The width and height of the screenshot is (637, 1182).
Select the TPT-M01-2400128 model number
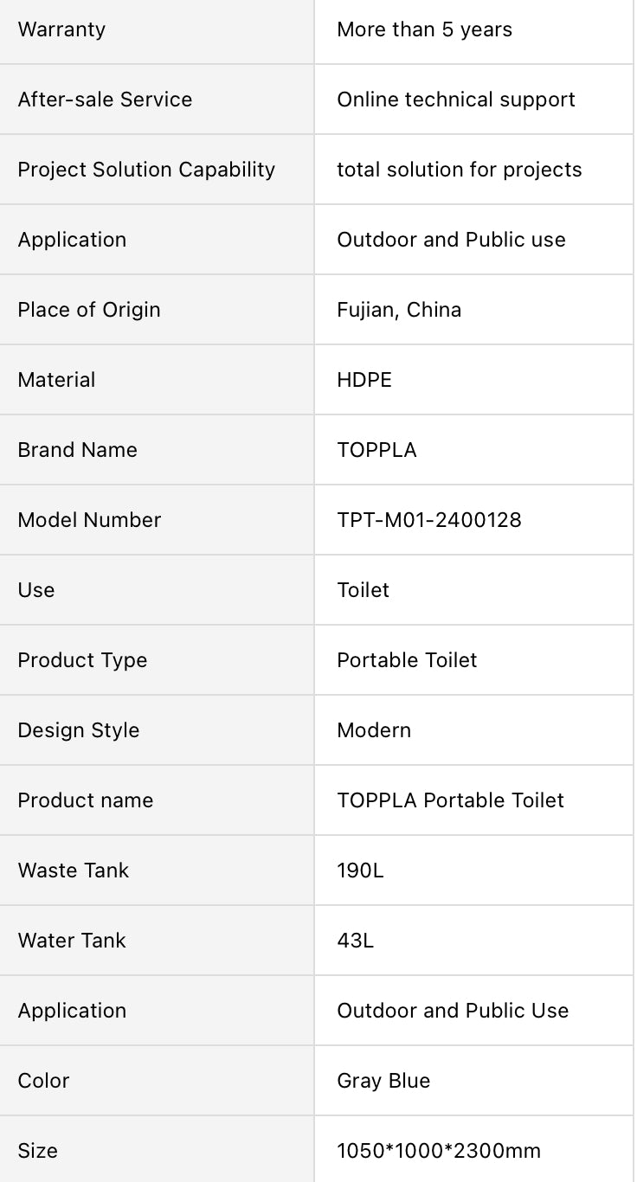pos(429,520)
